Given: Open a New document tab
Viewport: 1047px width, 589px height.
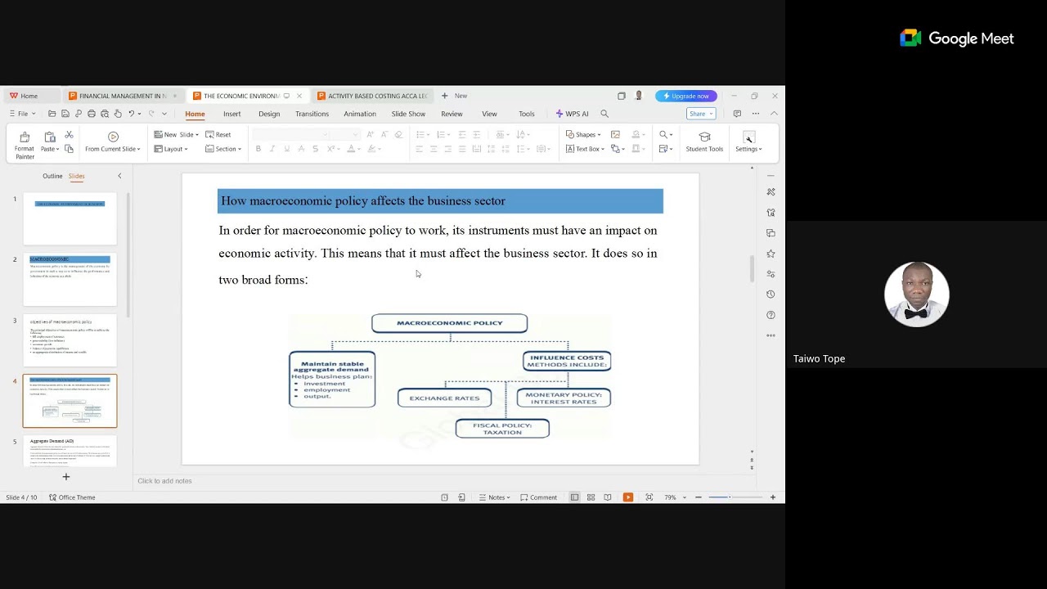Looking at the screenshot, I should coord(454,96).
